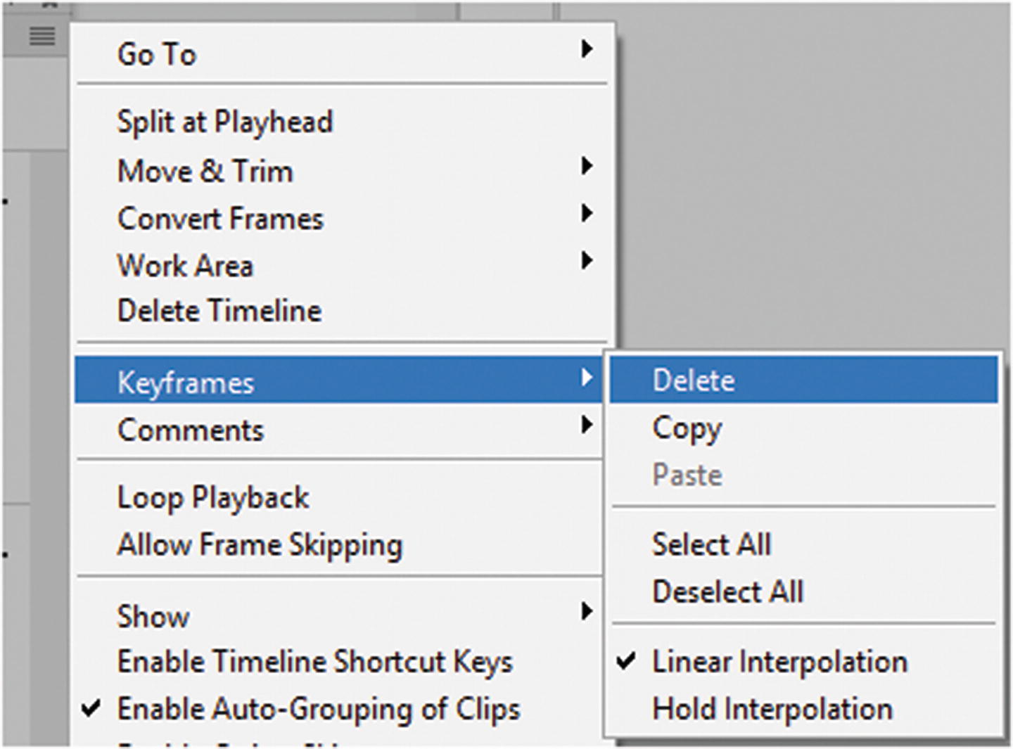
Task: Toggle Allow Frame Skipping
Action: tap(260, 545)
